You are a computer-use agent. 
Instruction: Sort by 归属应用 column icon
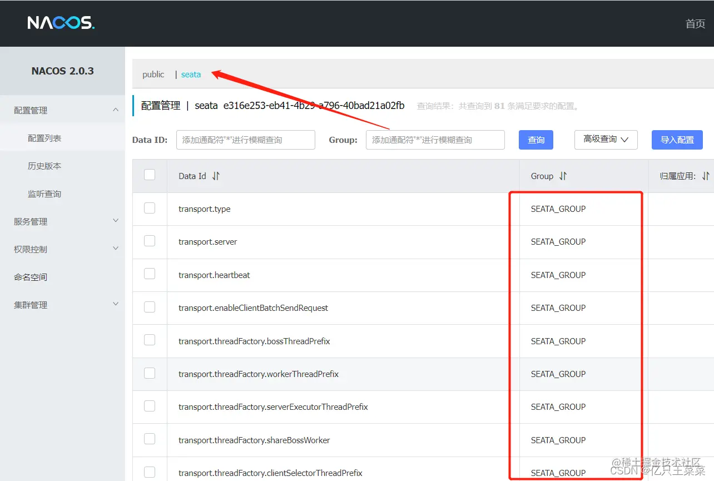(706, 176)
